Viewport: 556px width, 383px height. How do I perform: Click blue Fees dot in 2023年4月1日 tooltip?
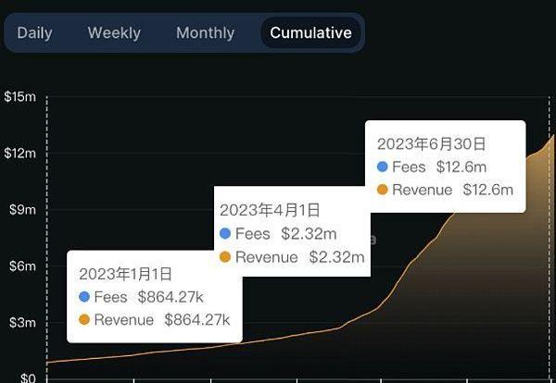[x=226, y=234]
